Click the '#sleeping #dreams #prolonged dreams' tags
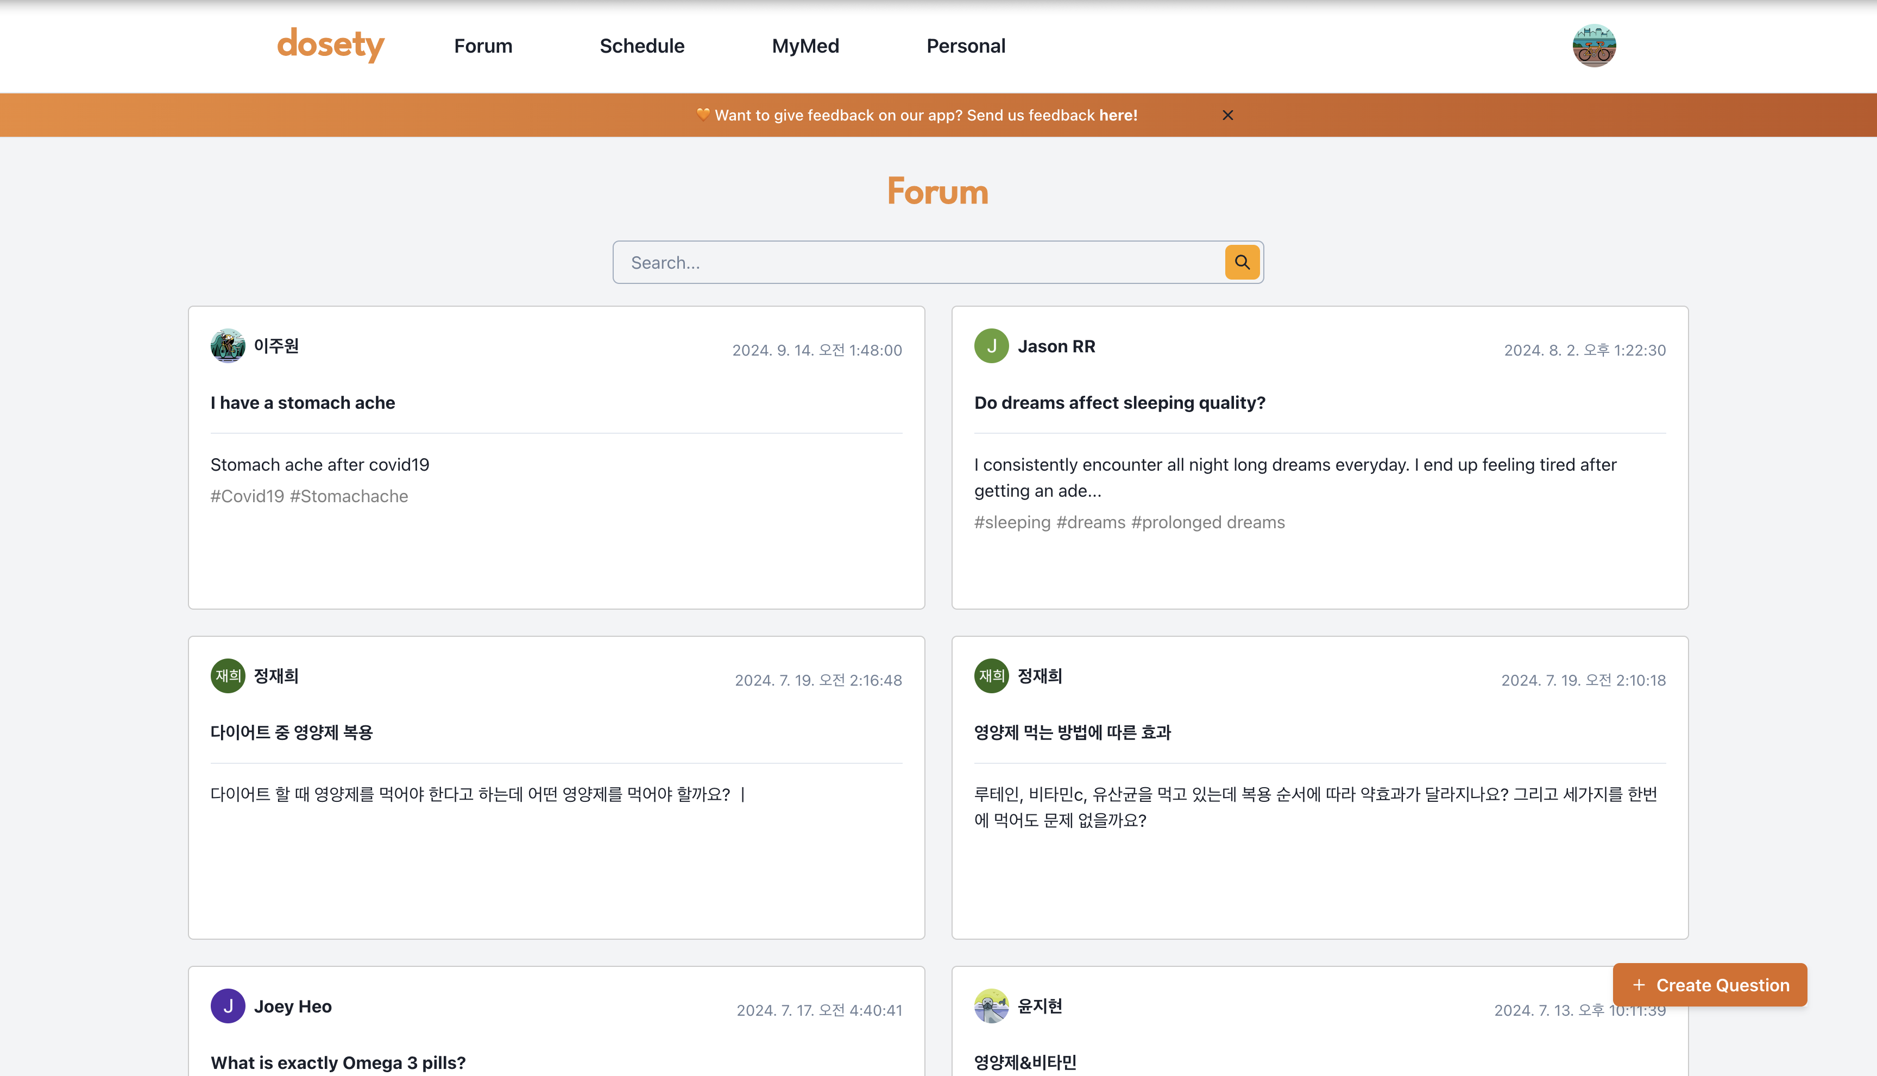The width and height of the screenshot is (1877, 1076). click(1129, 522)
